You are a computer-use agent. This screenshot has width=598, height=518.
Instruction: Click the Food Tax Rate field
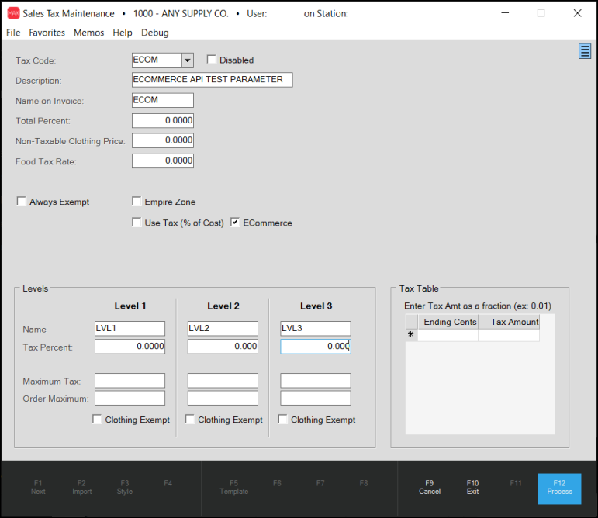[162, 161]
